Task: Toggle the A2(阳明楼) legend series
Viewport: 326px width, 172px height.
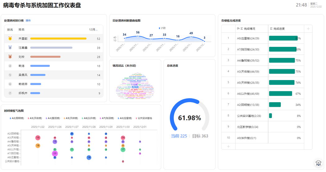Action: (17, 118)
